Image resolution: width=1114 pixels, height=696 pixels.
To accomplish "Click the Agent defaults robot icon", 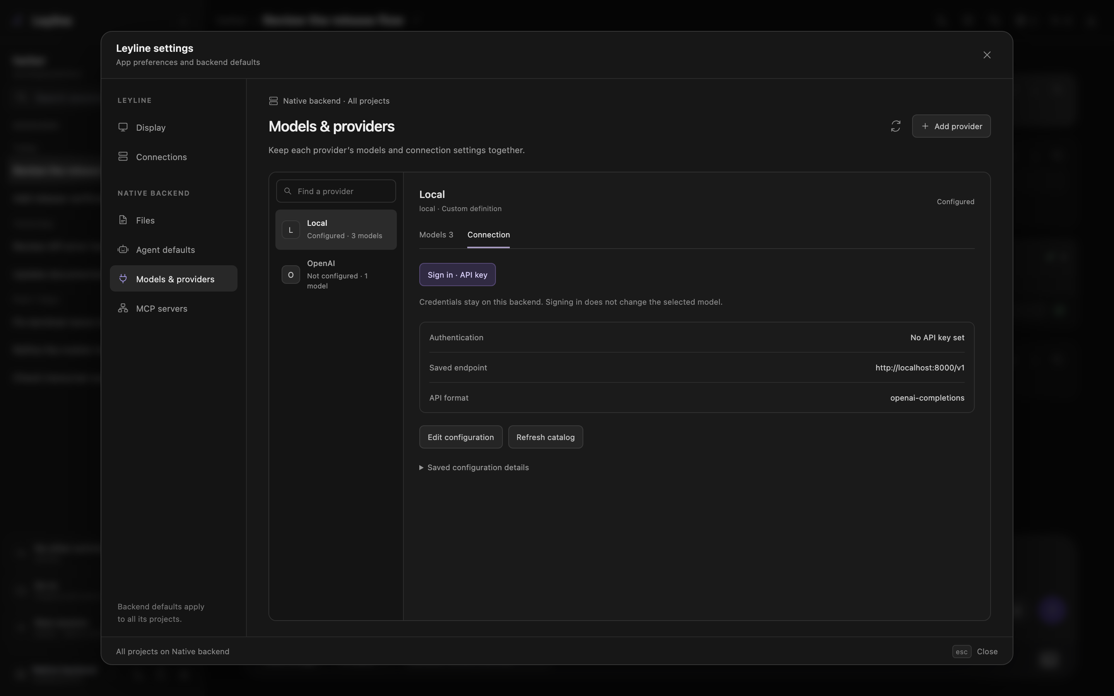I will (x=123, y=249).
